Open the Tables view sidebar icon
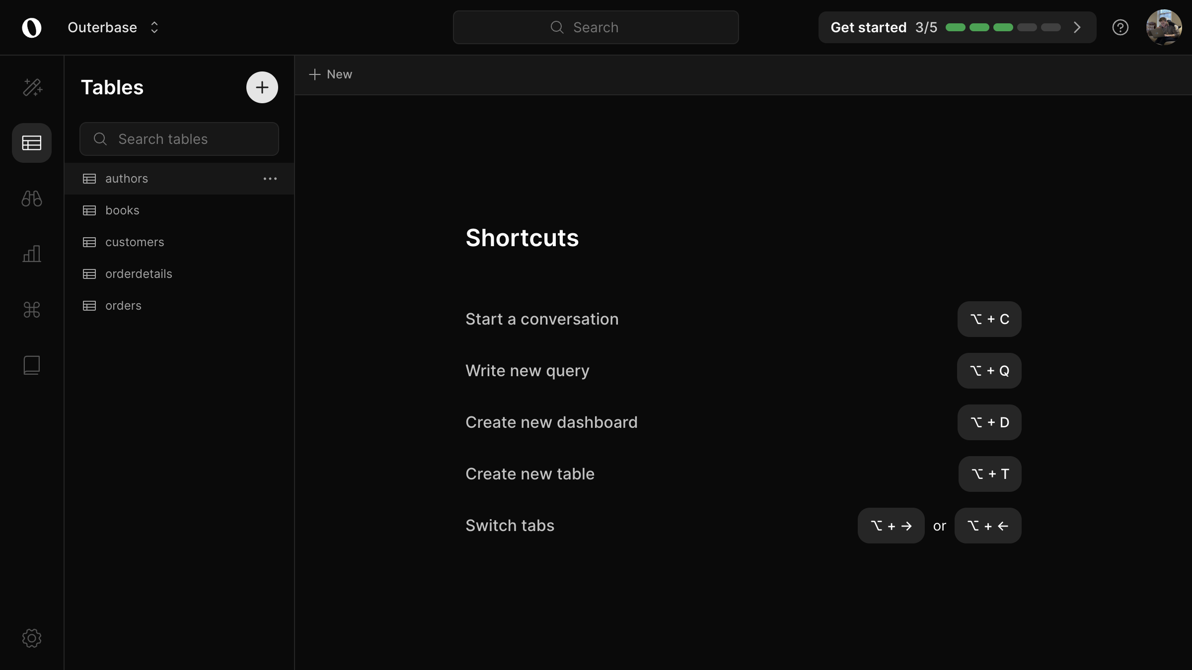This screenshot has width=1192, height=670. point(32,143)
